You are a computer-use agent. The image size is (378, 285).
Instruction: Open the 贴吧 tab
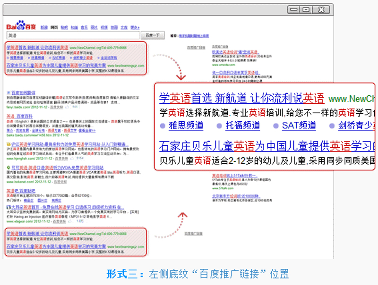pyautogui.click(x=64, y=27)
